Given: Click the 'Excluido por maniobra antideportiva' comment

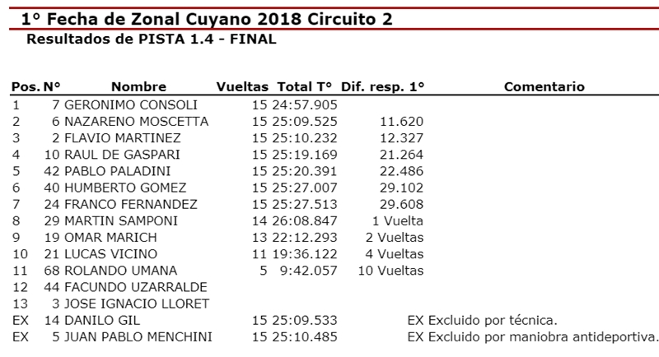Looking at the screenshot, I should (x=534, y=336).
